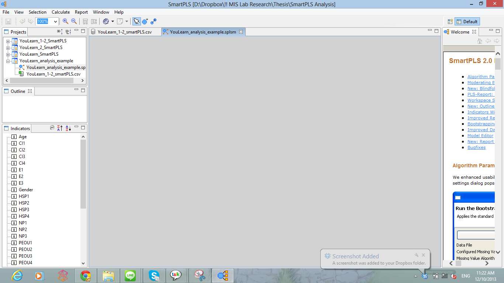Click the Report toolbar icon
504x283 pixels.
pyautogui.click(x=120, y=21)
